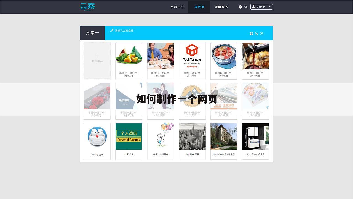Open help via the question mark icon

(240, 7)
